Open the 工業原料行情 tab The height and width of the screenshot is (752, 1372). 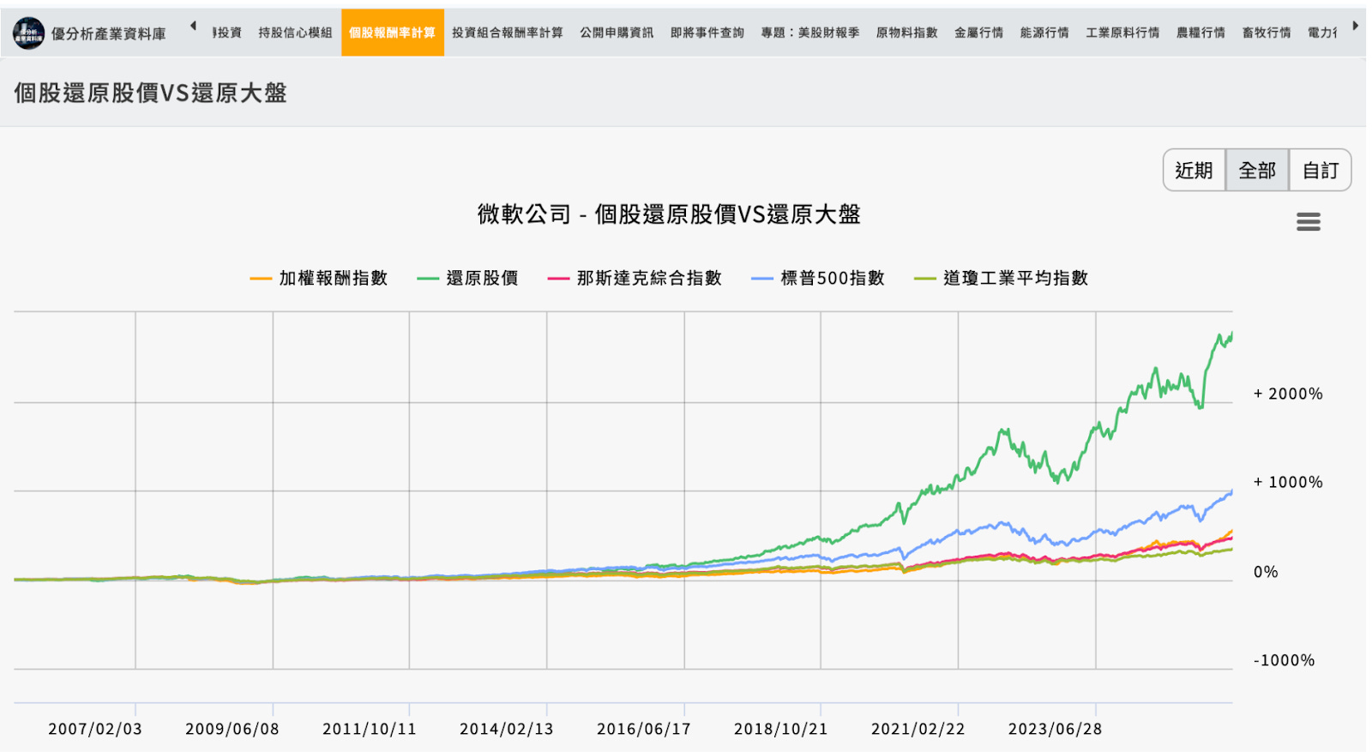[1122, 33]
